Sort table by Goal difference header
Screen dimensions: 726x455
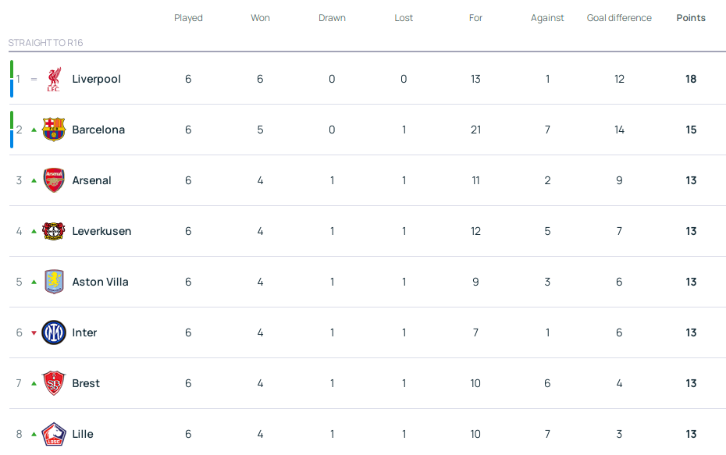[619, 18]
